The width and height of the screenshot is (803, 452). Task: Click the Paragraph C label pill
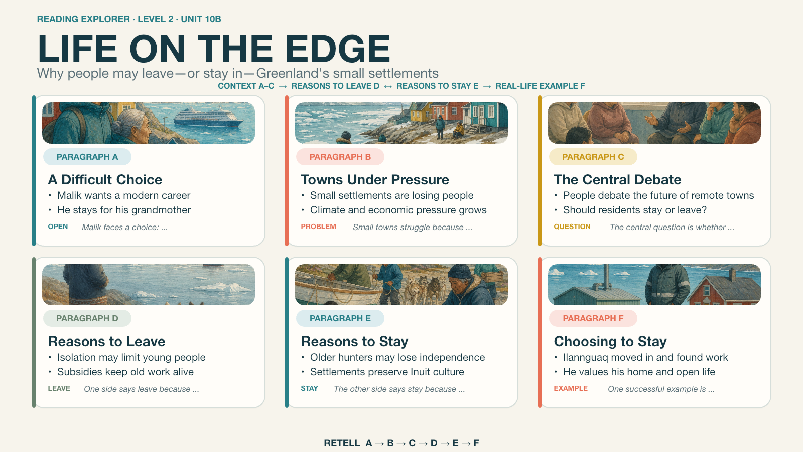point(593,157)
